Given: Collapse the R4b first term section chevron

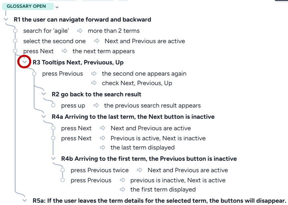Looking at the screenshot, I should [53, 159].
